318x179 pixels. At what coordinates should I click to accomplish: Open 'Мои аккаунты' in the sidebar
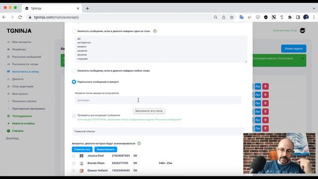pos(21,42)
